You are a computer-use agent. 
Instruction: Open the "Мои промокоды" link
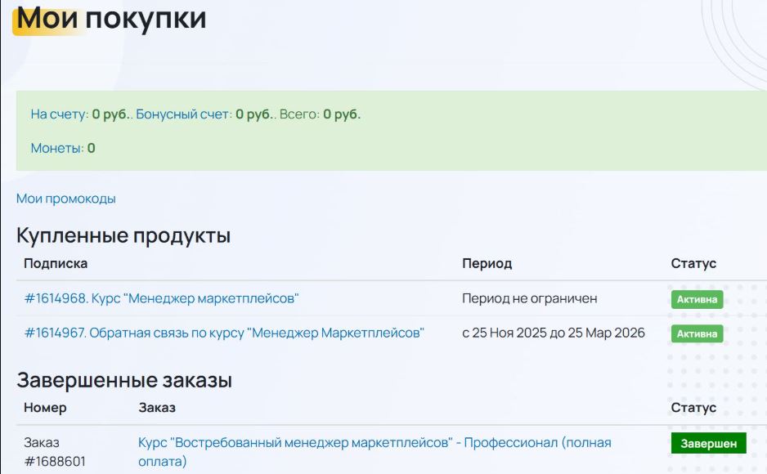66,199
